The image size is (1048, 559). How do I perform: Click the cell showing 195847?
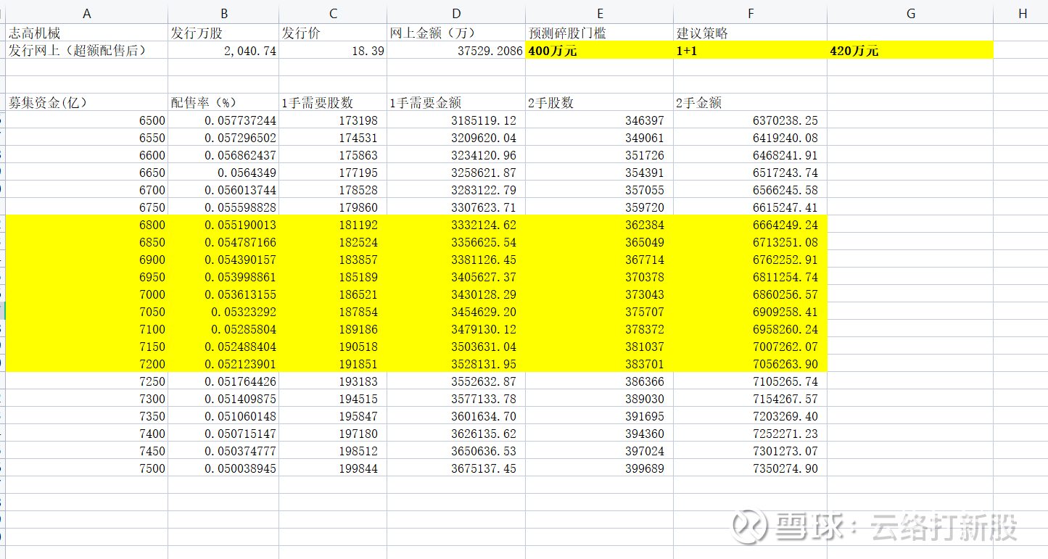pos(333,416)
